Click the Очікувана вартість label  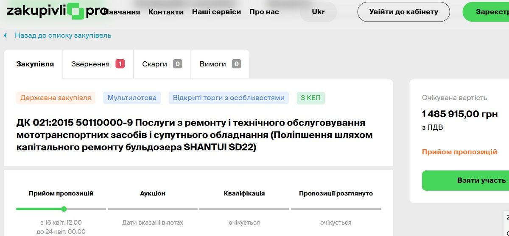point(455,98)
